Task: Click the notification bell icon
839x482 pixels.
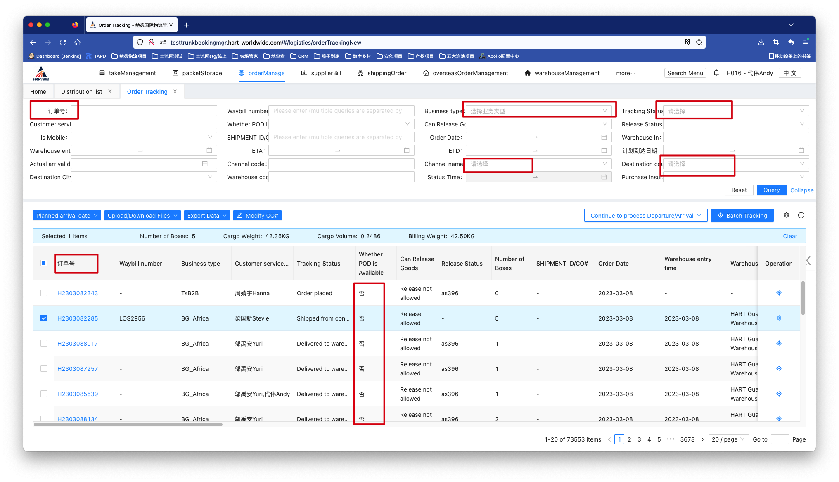Action: [716, 73]
